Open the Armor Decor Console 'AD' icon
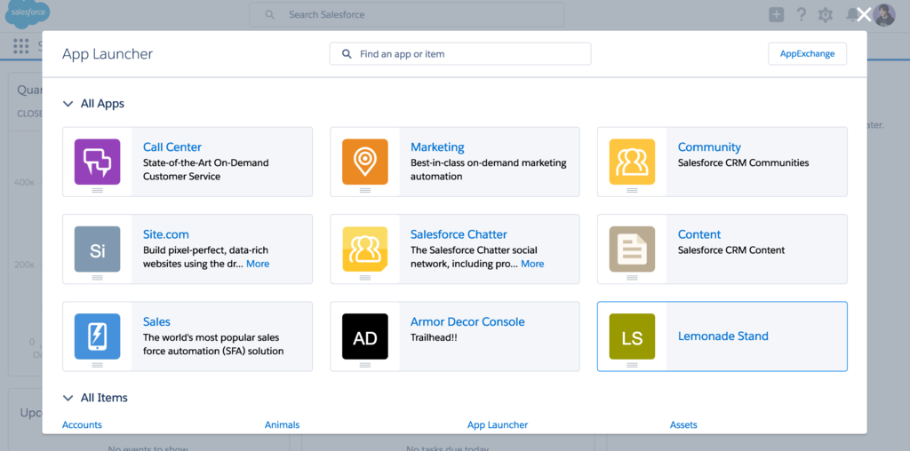Viewport: 910px width, 451px height. coord(365,336)
